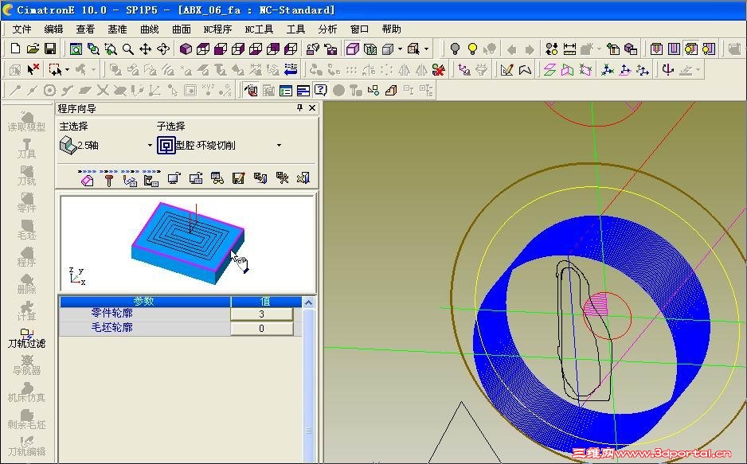
Task: Open the 文件 menu
Action: pyautogui.click(x=22, y=29)
